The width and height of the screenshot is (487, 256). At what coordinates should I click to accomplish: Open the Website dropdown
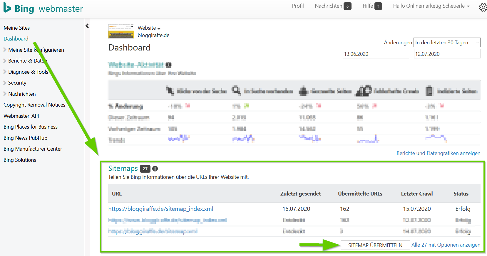click(x=149, y=28)
